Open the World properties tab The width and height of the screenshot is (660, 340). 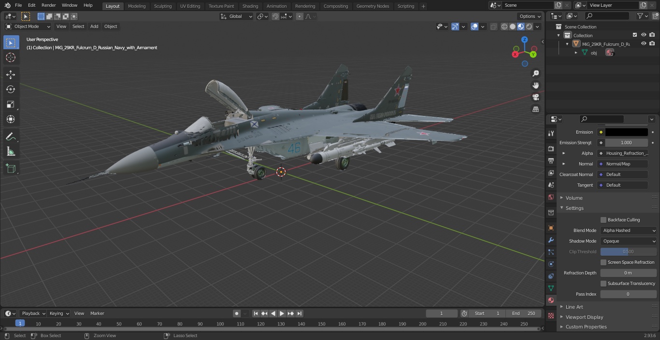(x=551, y=197)
